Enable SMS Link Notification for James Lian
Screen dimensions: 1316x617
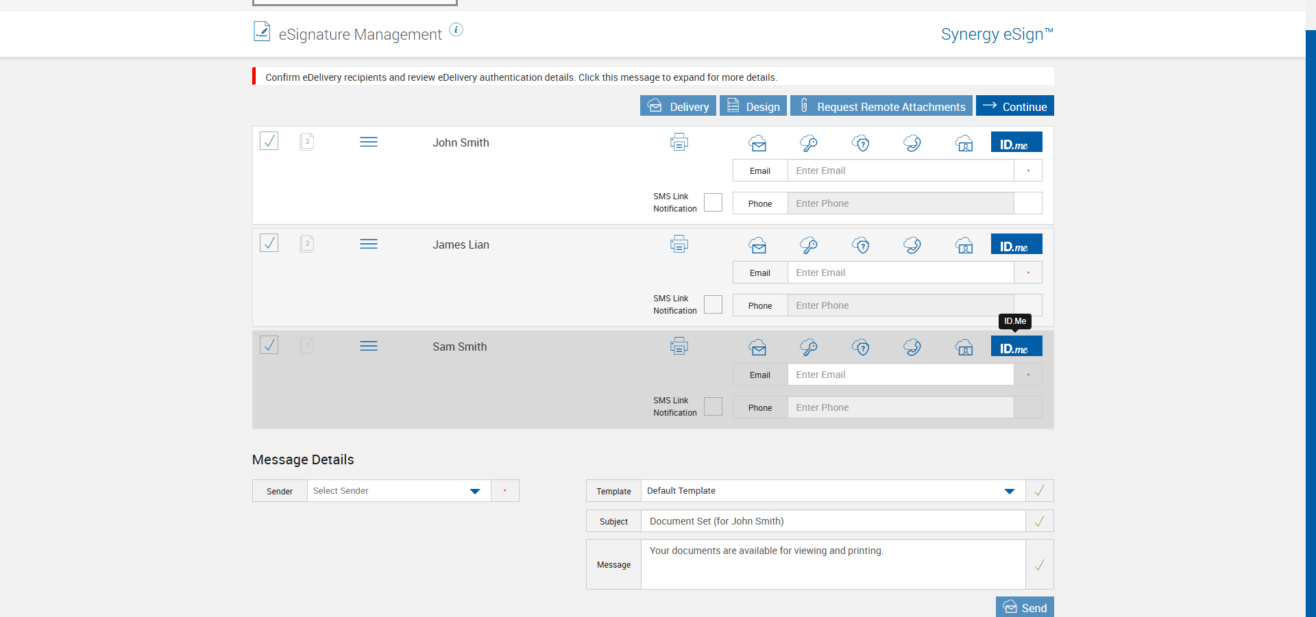[x=713, y=305]
